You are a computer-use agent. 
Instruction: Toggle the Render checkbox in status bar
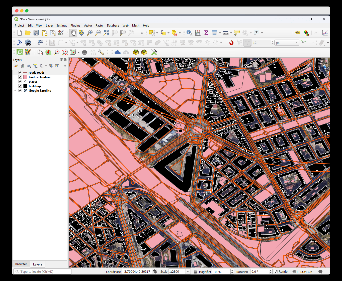[x=275, y=271]
